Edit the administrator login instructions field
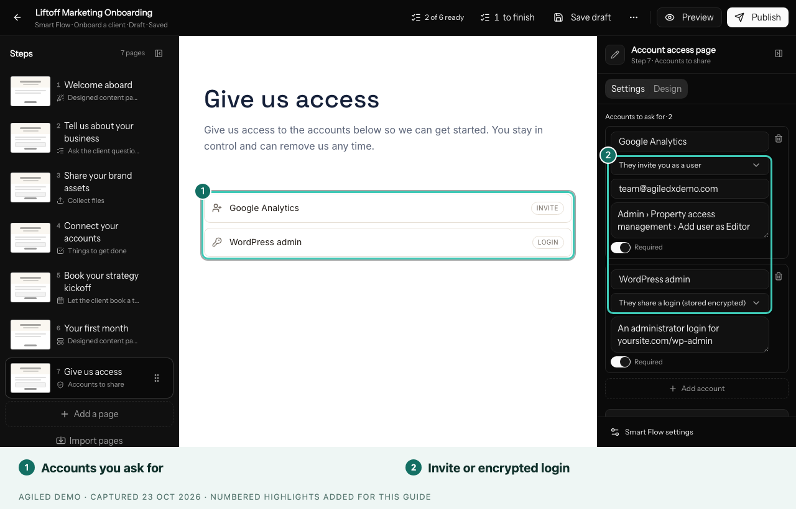 click(690, 335)
